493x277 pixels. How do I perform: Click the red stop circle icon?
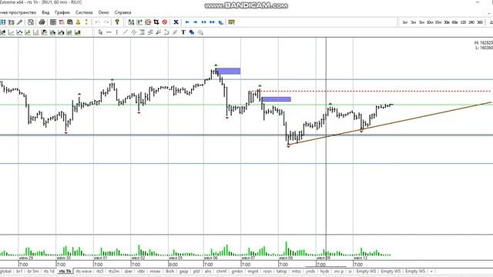tap(164, 22)
